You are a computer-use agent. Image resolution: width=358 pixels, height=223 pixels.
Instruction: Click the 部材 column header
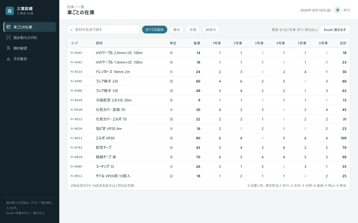tap(99, 43)
